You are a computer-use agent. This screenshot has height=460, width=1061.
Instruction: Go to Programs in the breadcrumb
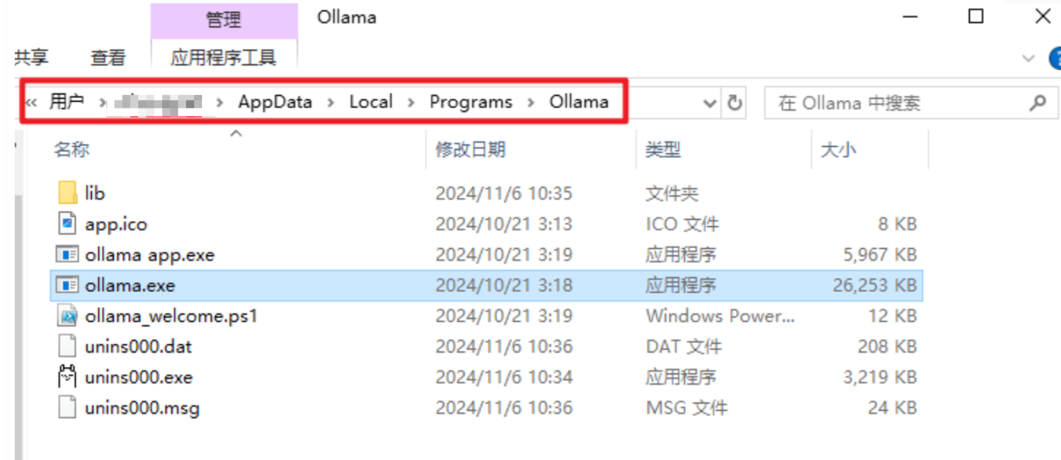tap(471, 102)
